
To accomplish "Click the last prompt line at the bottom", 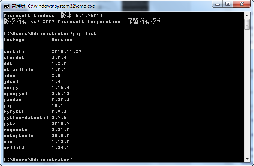I will click(x=38, y=160).
